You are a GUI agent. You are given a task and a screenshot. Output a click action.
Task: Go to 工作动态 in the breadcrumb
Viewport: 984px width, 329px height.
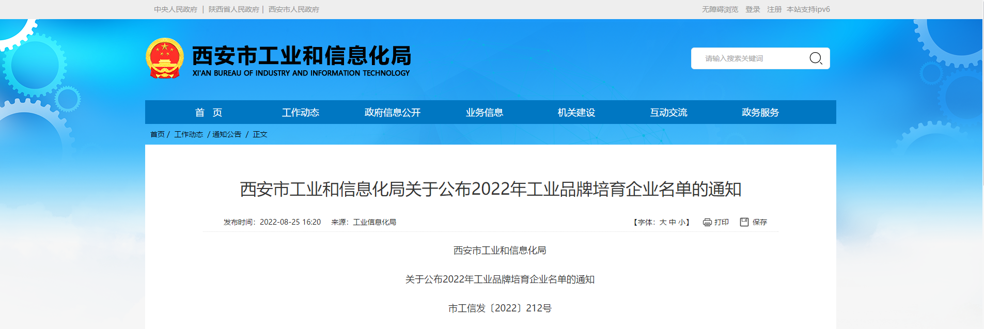point(189,134)
